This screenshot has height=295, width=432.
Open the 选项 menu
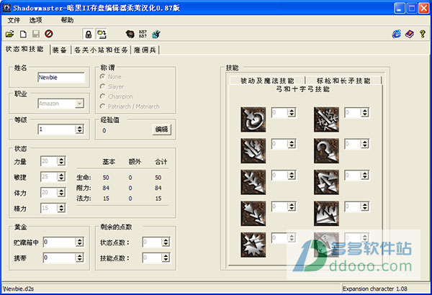tap(36, 20)
